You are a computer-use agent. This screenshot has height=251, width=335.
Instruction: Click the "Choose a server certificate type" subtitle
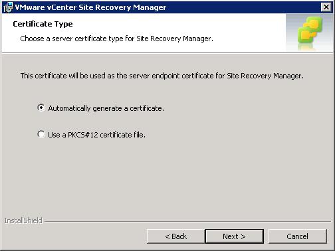[x=116, y=39]
